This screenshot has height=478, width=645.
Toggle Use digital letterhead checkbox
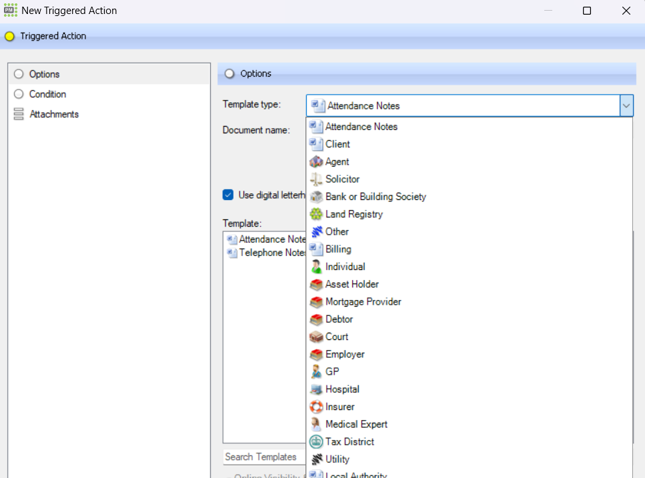tap(228, 195)
